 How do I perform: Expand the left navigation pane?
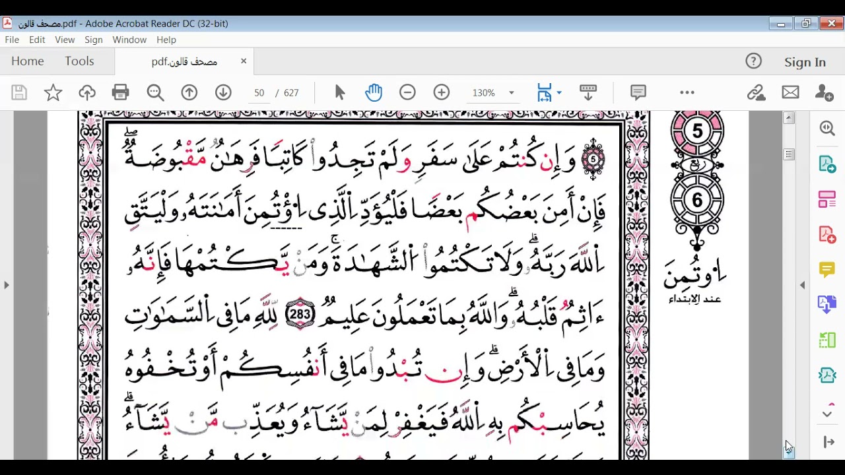pos(7,285)
